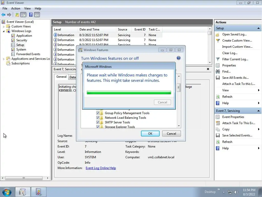Click Cancel in Windows Features dialog
The image size is (262, 197).
click(171, 133)
